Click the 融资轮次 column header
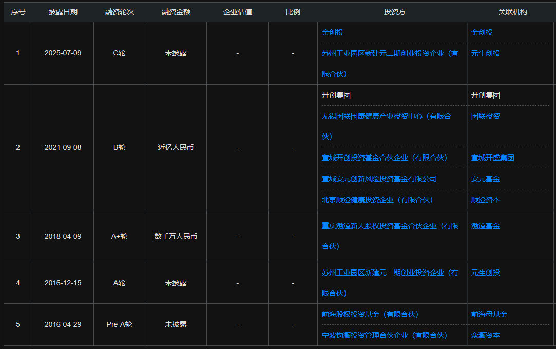This screenshot has width=556, height=349. point(120,12)
